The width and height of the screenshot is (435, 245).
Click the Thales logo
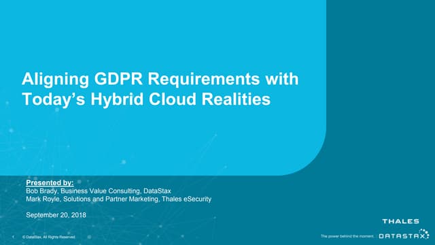(400, 221)
